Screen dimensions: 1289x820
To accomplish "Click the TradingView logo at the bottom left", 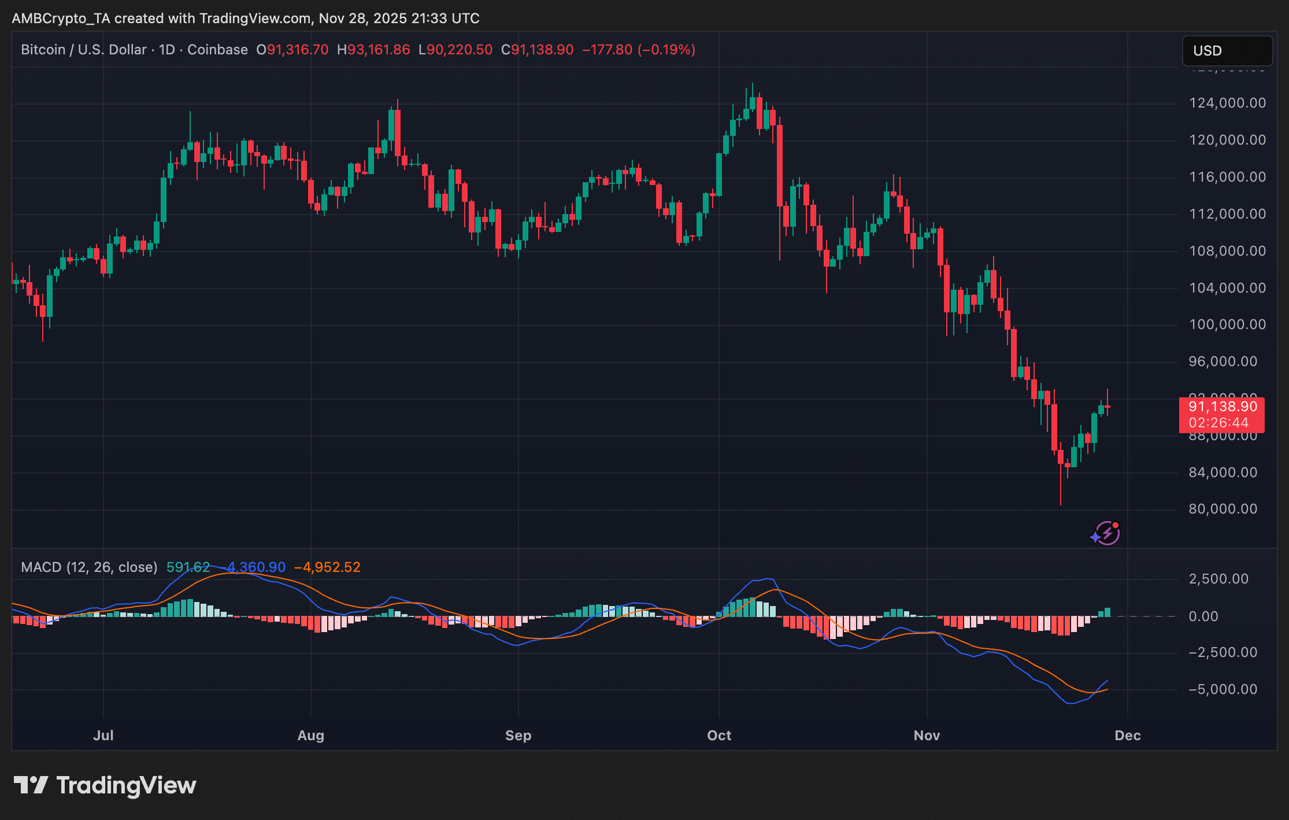I will 105,785.
